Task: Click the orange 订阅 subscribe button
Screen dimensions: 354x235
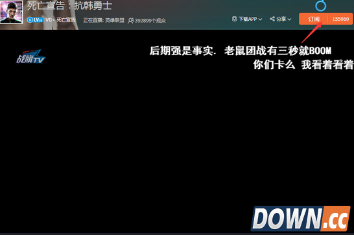Action: [313, 19]
